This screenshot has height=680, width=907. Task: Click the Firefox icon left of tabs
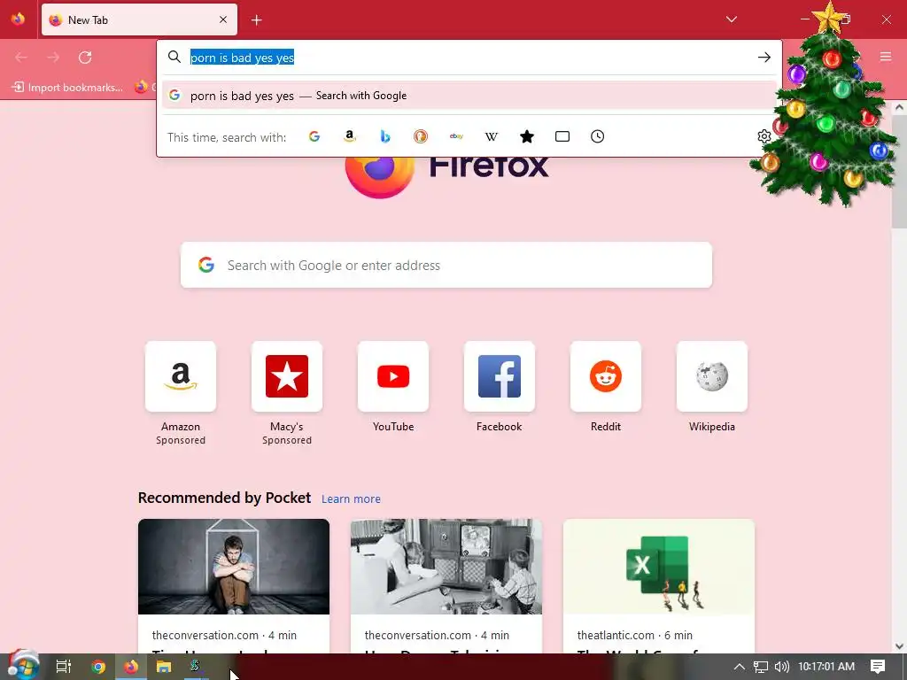pyautogui.click(x=19, y=19)
